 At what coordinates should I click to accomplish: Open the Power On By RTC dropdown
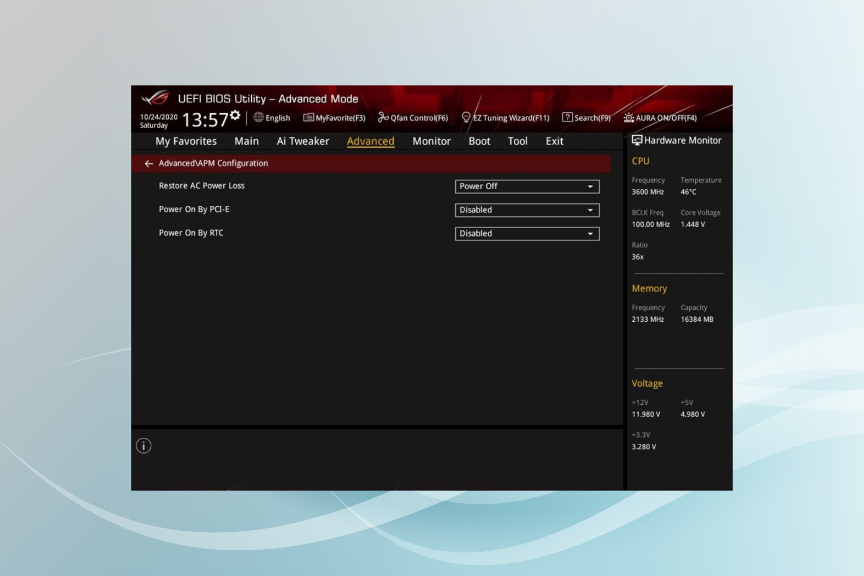pos(526,233)
